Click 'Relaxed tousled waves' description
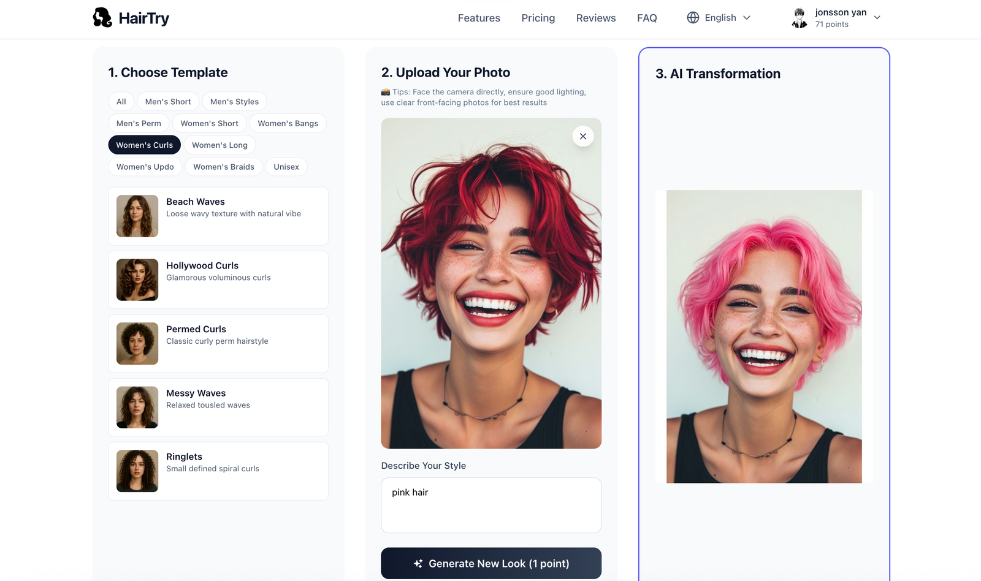Screen dimensions: 981x581 (x=208, y=405)
